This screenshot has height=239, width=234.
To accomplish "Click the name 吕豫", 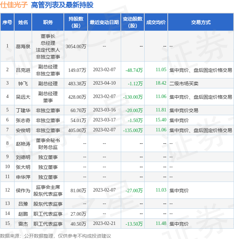I will coord(23,204).
